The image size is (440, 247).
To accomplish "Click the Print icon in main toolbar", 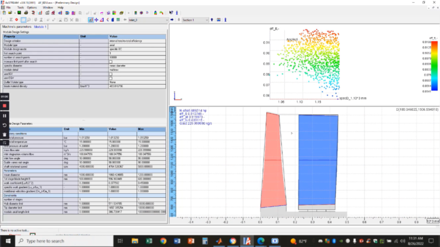I will coord(26,13).
